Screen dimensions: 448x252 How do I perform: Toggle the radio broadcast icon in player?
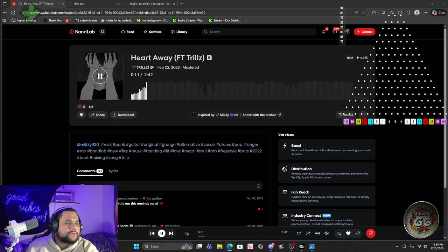317,233
